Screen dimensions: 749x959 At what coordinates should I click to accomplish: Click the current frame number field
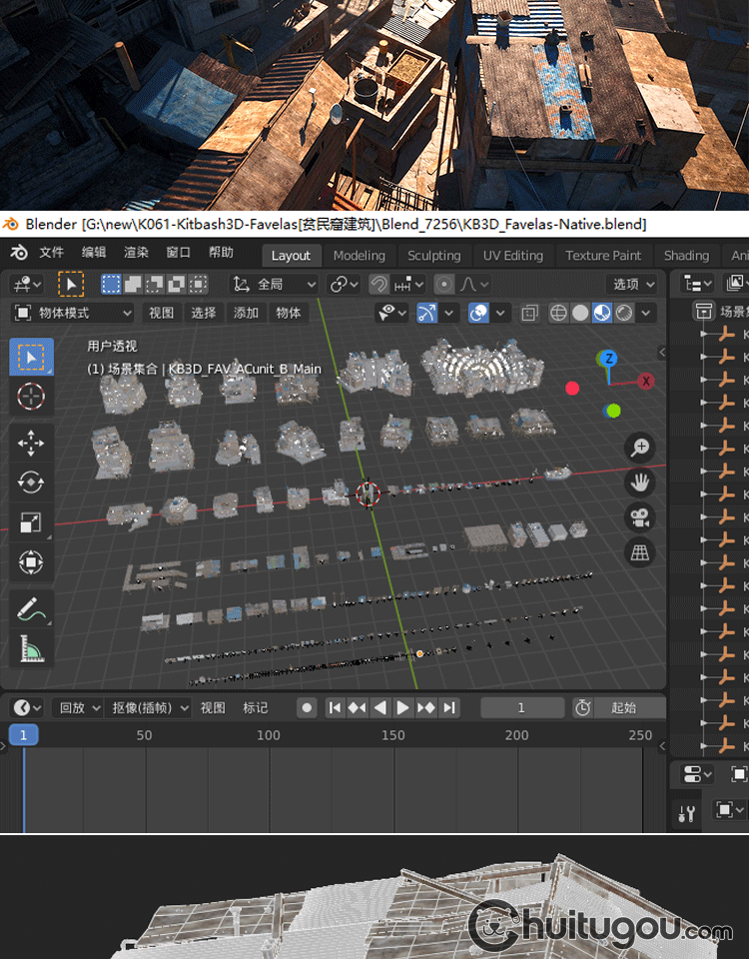coord(521,707)
